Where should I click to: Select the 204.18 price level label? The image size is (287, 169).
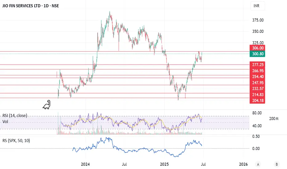point(257,100)
